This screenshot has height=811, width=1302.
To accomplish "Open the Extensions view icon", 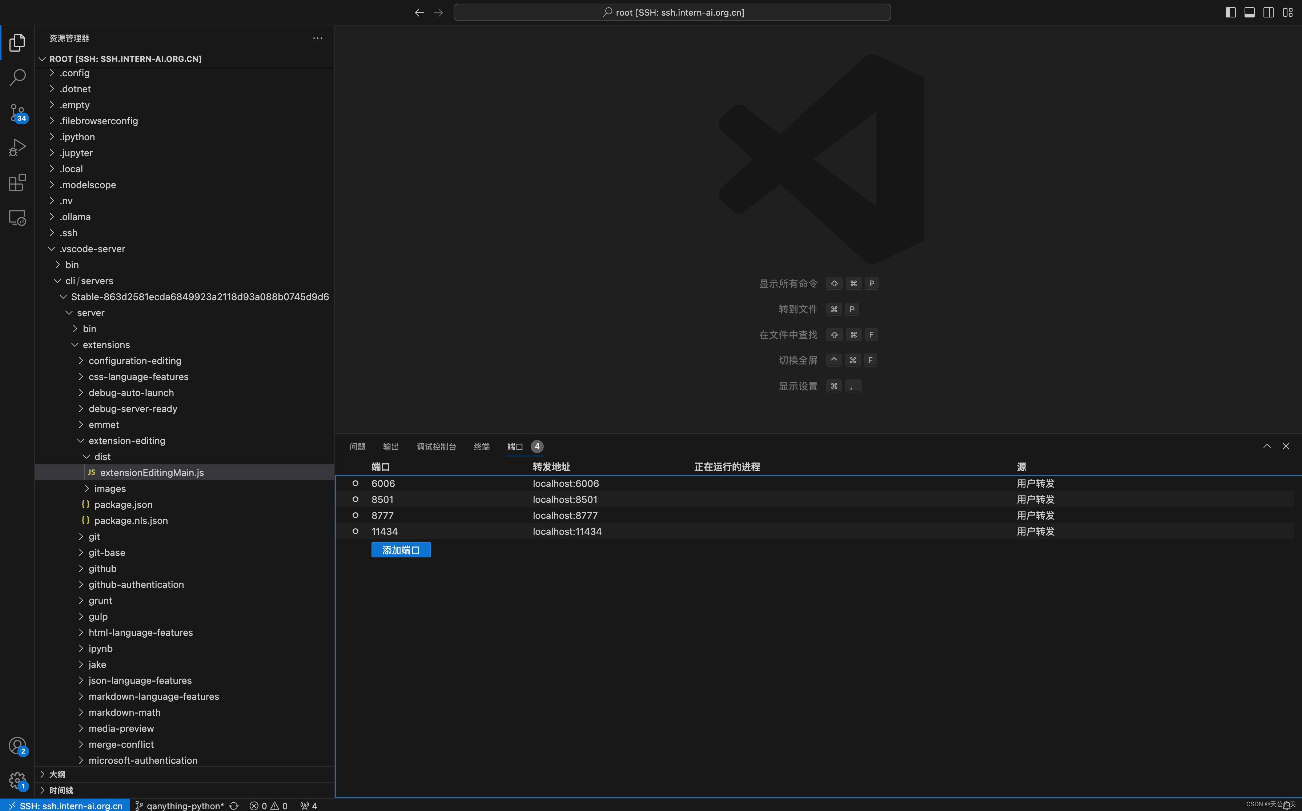I will coord(17,183).
